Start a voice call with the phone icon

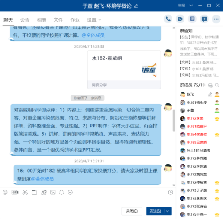168,19
